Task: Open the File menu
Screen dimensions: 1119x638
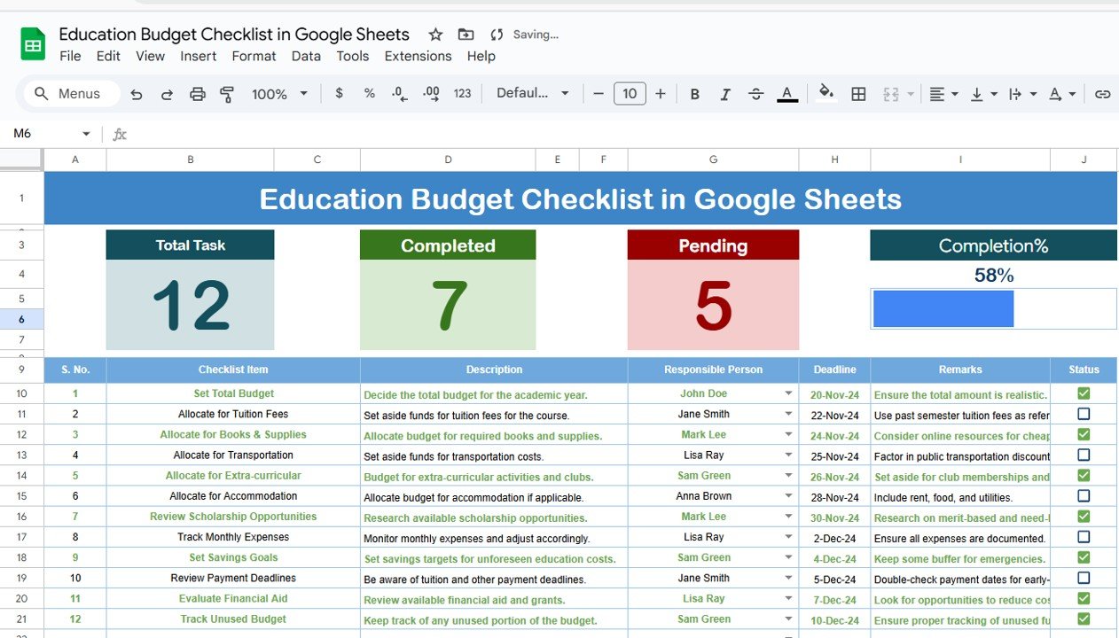Action: (x=70, y=56)
